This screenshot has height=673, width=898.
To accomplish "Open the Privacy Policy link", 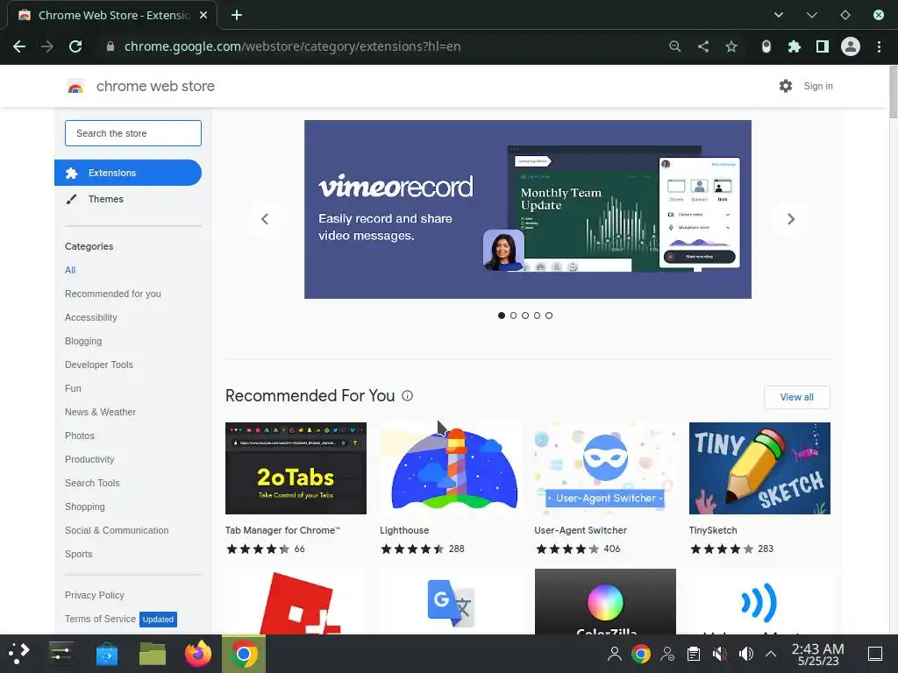I will [x=95, y=595].
